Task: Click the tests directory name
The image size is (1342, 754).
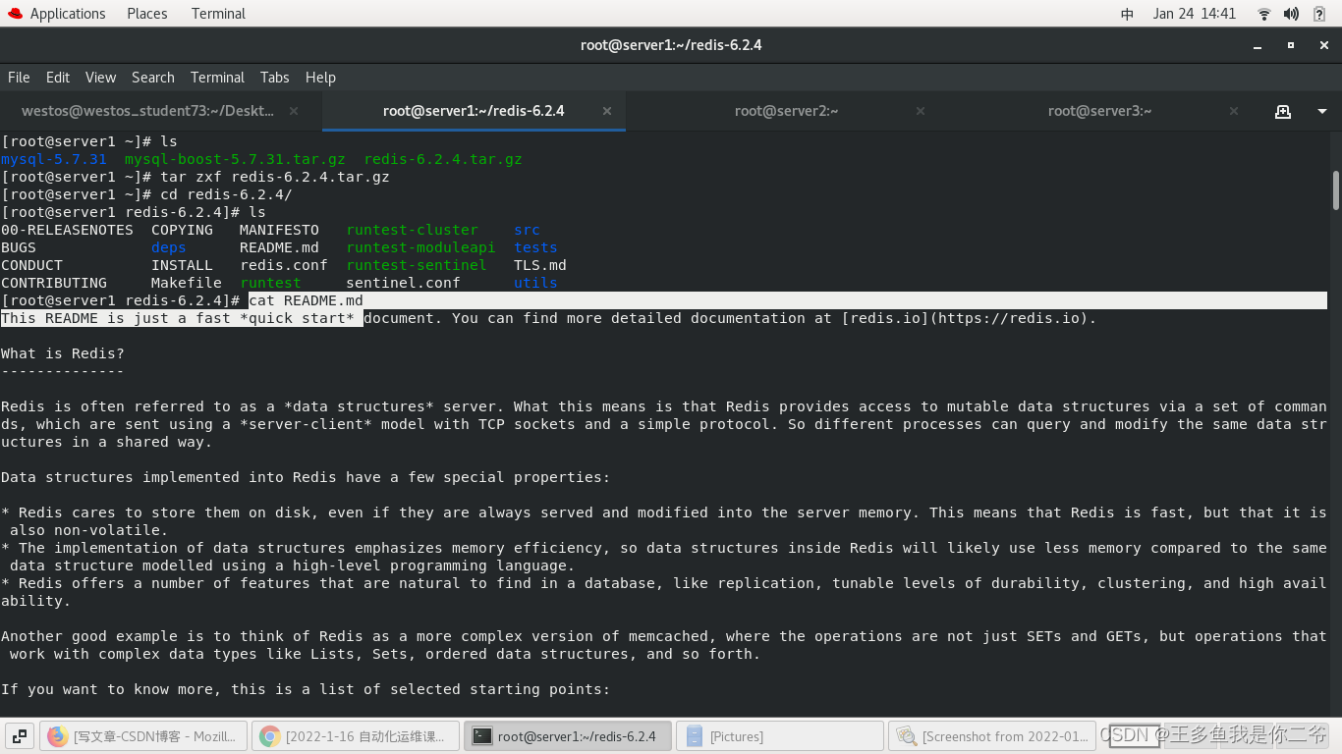Action: [535, 247]
